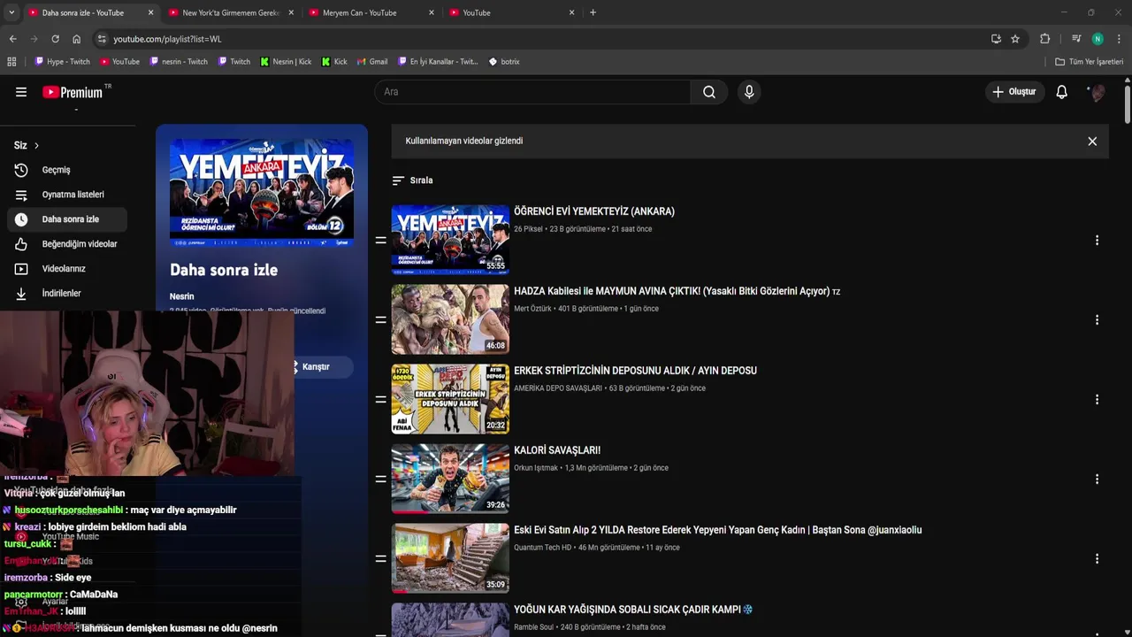
Task: Click drag handle beside ERKEK STRİPTİZCİNİN video
Action: tap(380, 399)
